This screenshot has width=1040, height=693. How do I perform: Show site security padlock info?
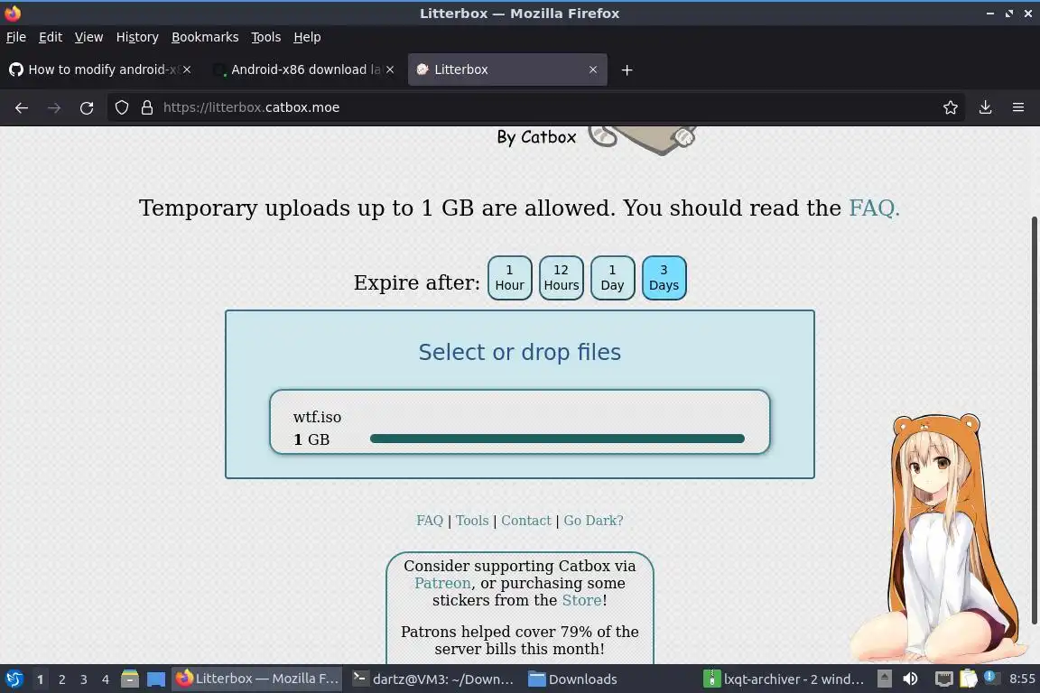tap(147, 107)
